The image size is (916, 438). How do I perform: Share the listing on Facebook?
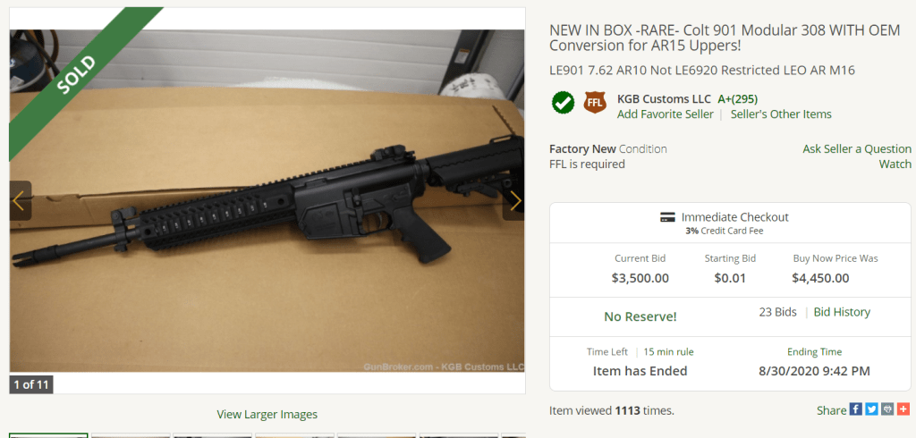855,410
